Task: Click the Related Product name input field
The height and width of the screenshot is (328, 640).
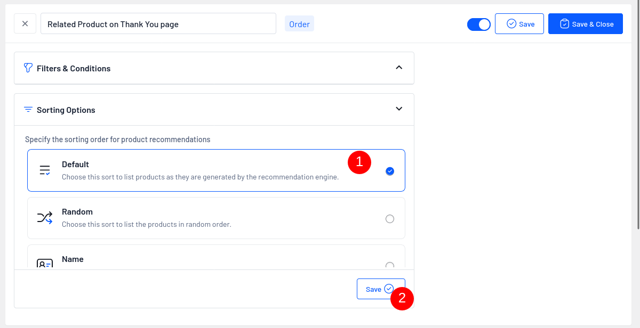Action: 158,24
